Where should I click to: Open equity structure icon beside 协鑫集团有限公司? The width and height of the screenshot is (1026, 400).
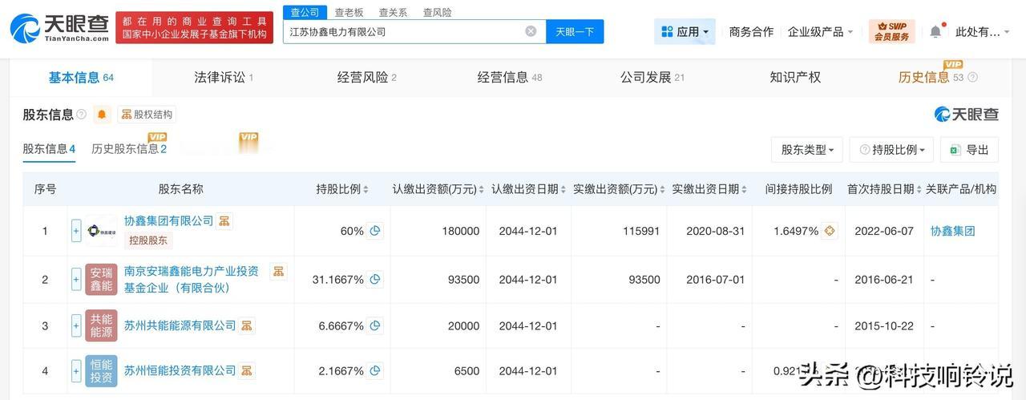point(224,220)
